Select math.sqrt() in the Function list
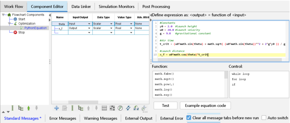The height and width of the screenshot is (123, 290). (165, 79)
